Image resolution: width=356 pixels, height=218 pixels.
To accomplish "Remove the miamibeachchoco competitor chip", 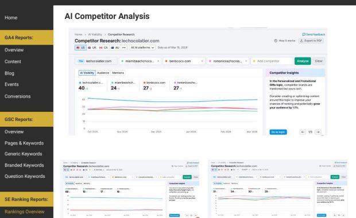I will point(158,61).
